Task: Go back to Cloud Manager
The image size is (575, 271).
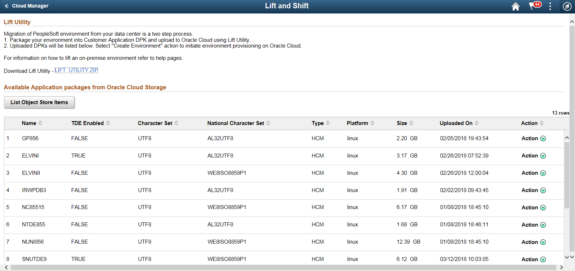Action: pos(27,6)
